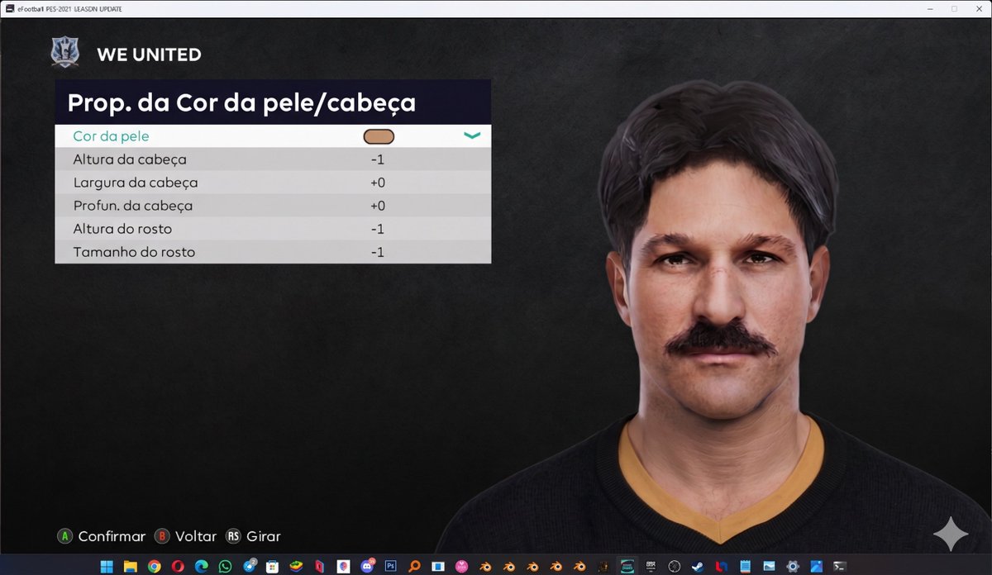Open the Terminal from the taskbar
The image size is (992, 575).
coord(839,566)
